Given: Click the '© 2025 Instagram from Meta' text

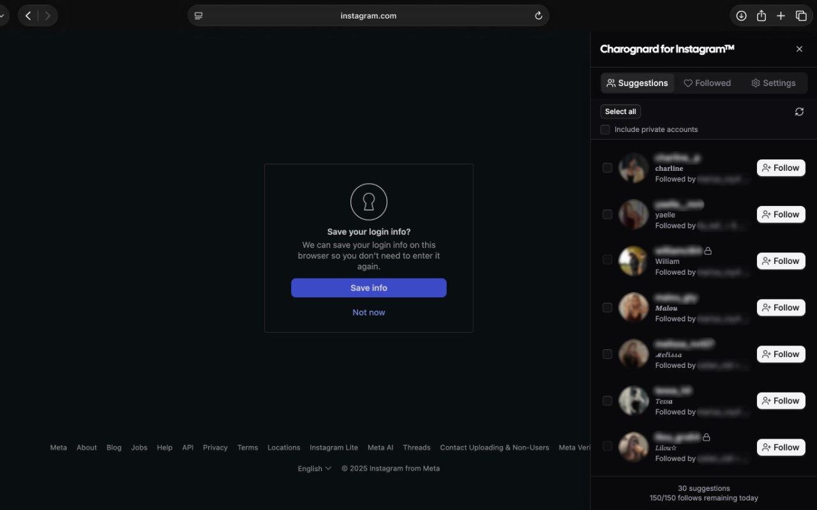Looking at the screenshot, I should click(391, 469).
